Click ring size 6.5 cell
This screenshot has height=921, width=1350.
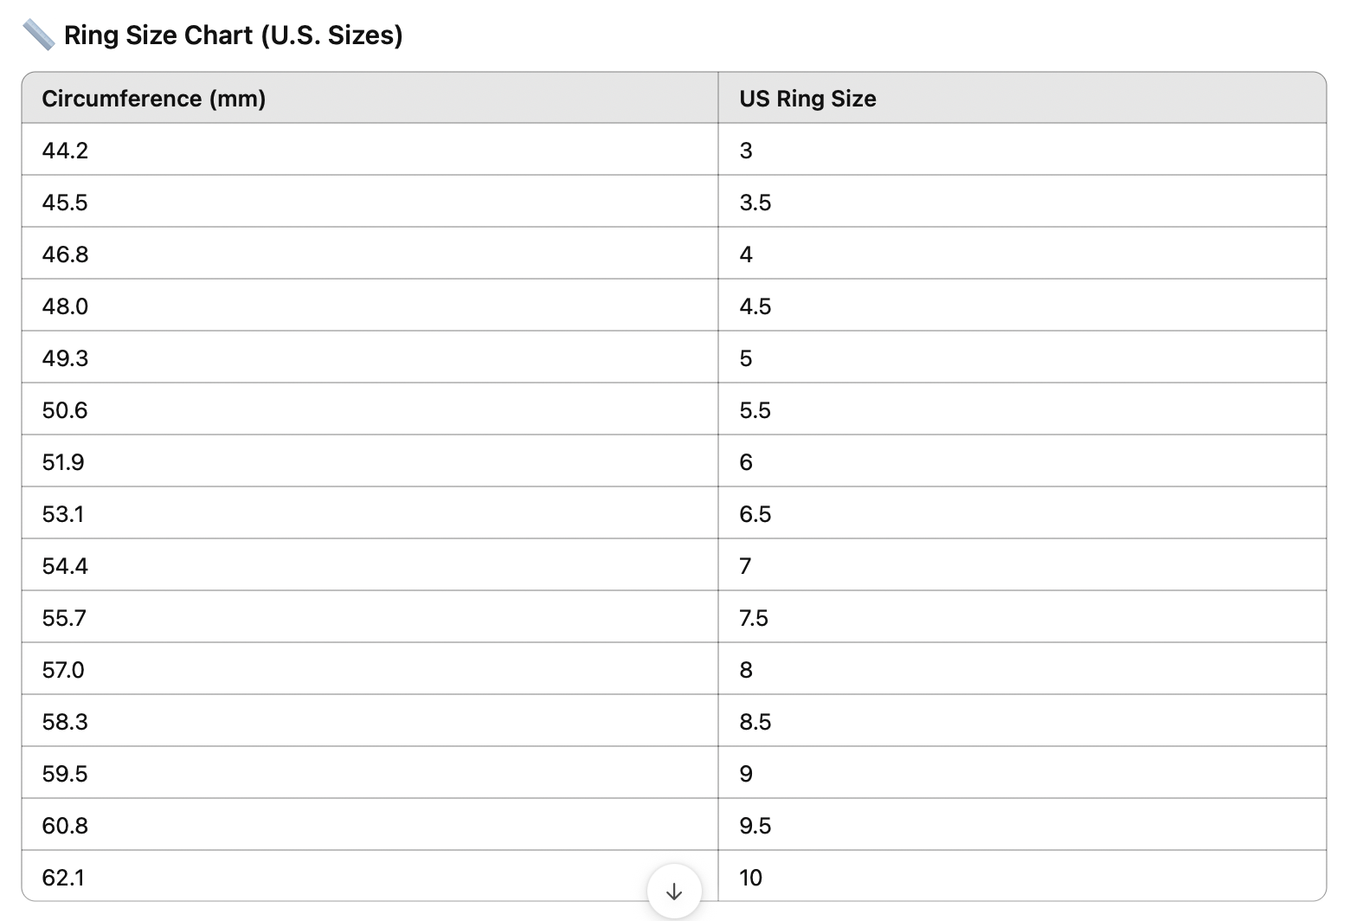pos(755,514)
